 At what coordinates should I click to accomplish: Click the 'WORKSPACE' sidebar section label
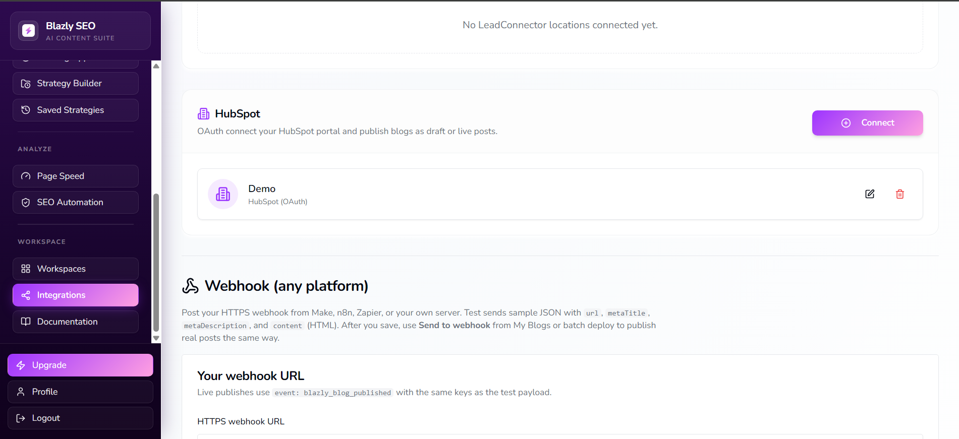[42, 242]
